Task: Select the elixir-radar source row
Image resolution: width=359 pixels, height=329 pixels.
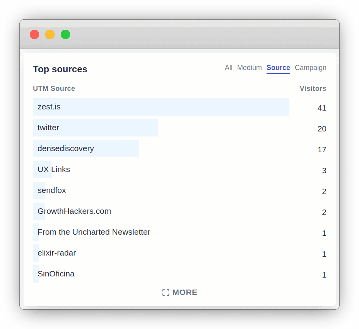Action: point(56,253)
